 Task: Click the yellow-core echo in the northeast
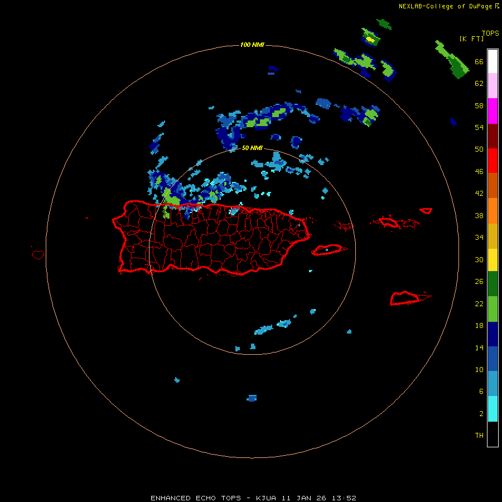(370, 38)
